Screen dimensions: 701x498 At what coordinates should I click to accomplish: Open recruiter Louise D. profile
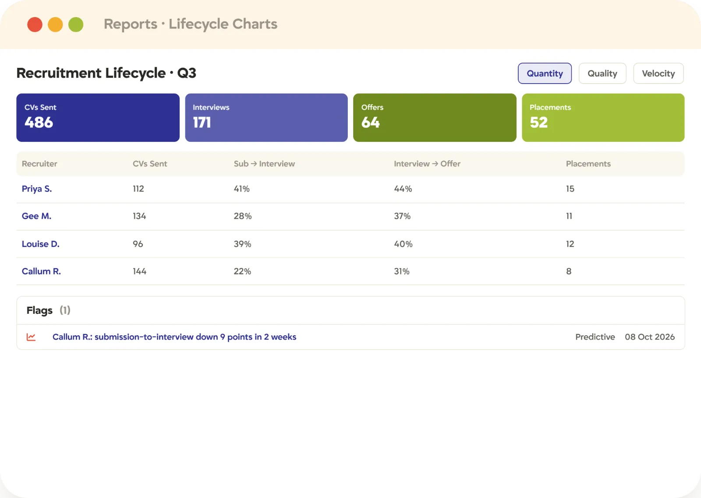(40, 244)
